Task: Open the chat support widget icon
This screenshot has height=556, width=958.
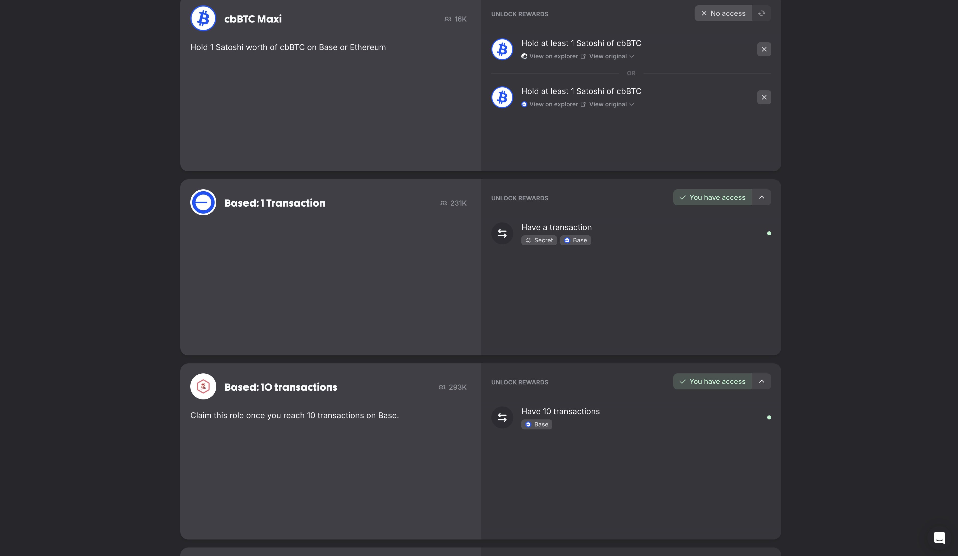Action: (939, 537)
